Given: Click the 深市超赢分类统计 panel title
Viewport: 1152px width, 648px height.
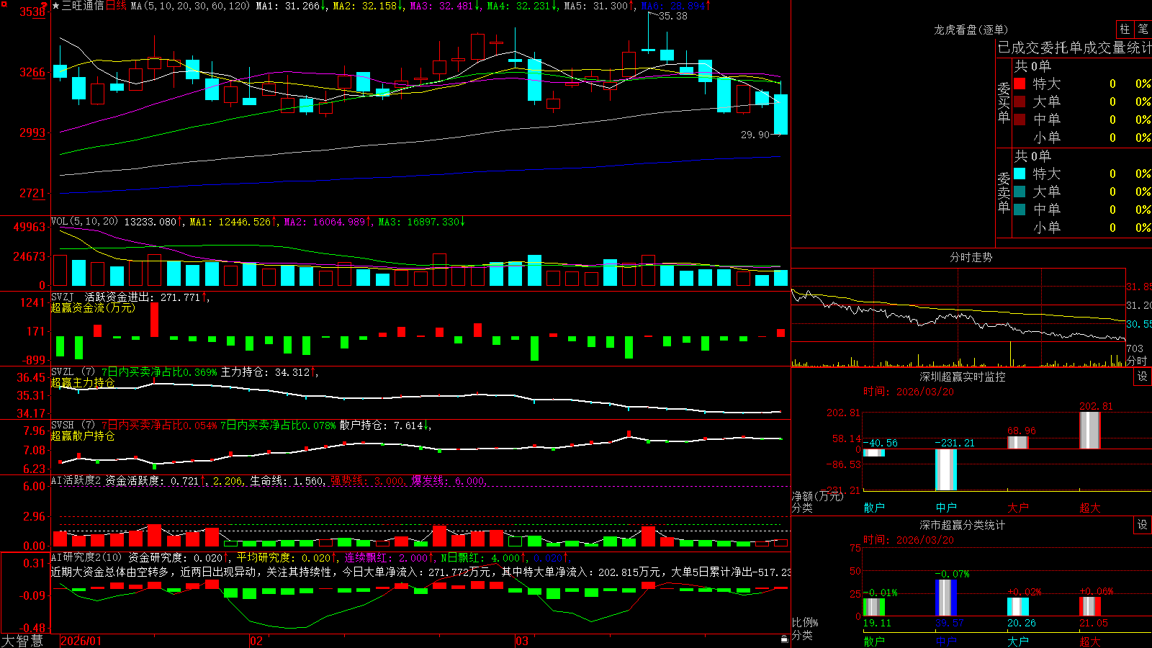Looking at the screenshot, I should [962, 525].
